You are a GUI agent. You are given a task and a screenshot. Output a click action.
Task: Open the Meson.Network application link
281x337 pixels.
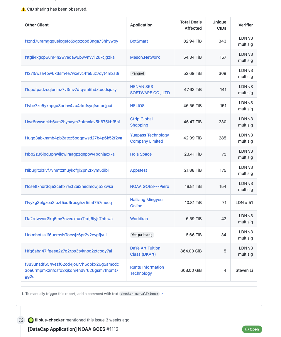pyautogui.click(x=145, y=57)
